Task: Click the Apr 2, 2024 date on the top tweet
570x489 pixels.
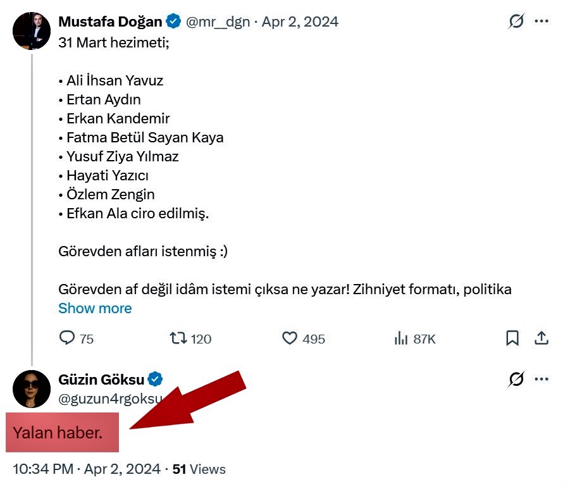Action: 300,22
